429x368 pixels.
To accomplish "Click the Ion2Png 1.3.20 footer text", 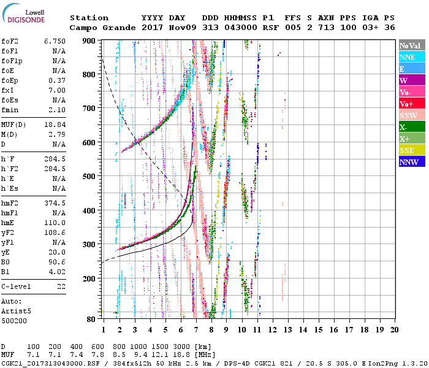I will tap(398, 363).
